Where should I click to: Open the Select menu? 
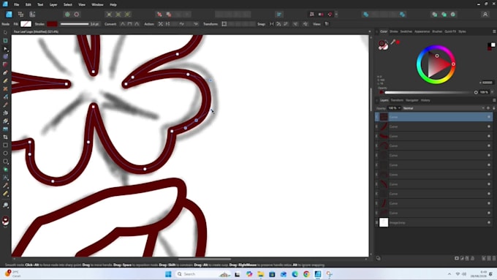(x=68, y=5)
